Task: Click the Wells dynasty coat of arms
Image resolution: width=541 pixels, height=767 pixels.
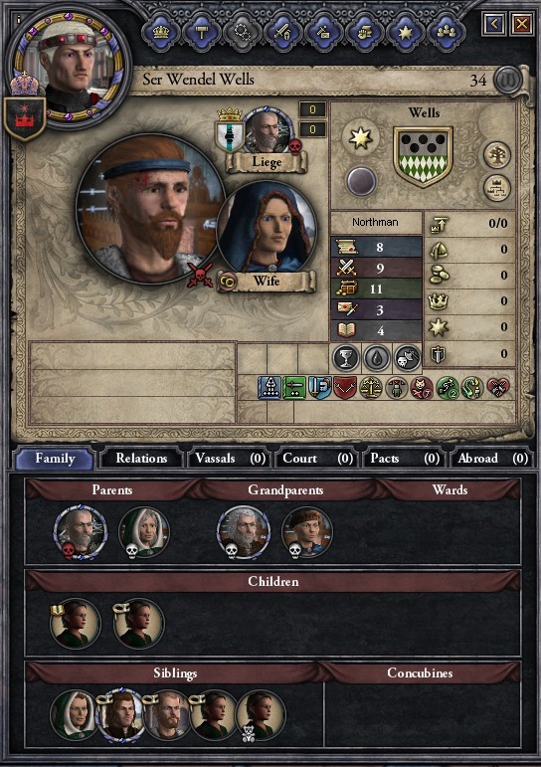Action: [423, 156]
